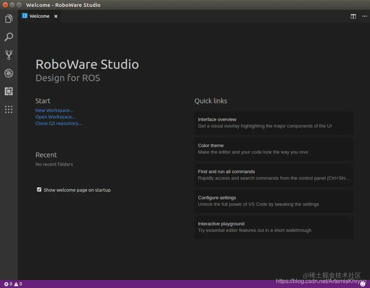Minimize the RoboWare Studio window

(12, 5)
